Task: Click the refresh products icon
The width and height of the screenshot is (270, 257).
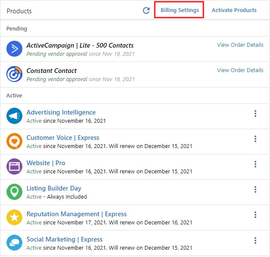Action: (146, 11)
